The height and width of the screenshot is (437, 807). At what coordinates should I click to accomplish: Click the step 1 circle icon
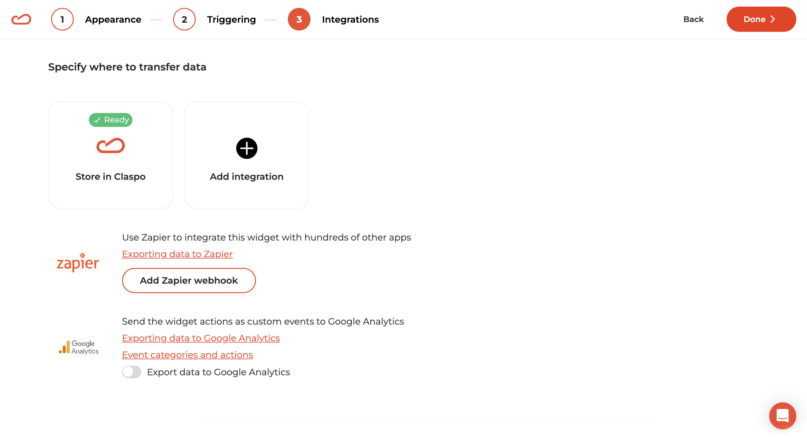pyautogui.click(x=62, y=19)
